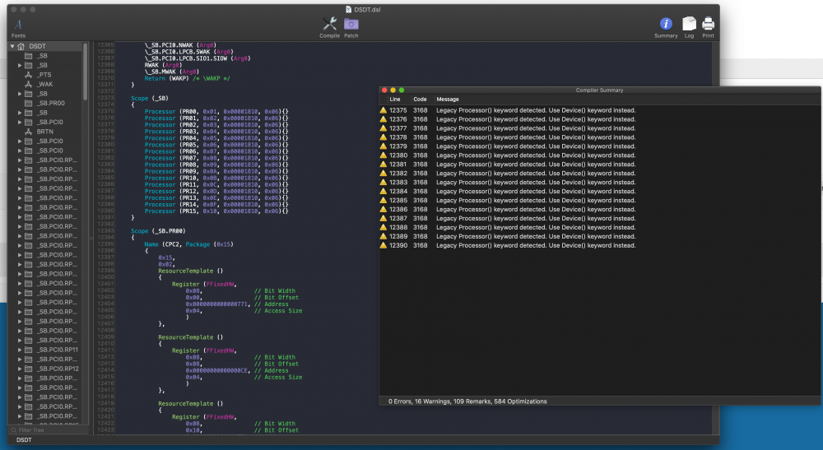Click the folder icon beside _SB.PR00
This screenshot has width=823, height=450.
coord(28,104)
